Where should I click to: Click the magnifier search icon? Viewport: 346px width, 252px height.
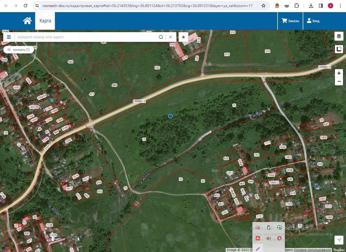tap(161, 37)
